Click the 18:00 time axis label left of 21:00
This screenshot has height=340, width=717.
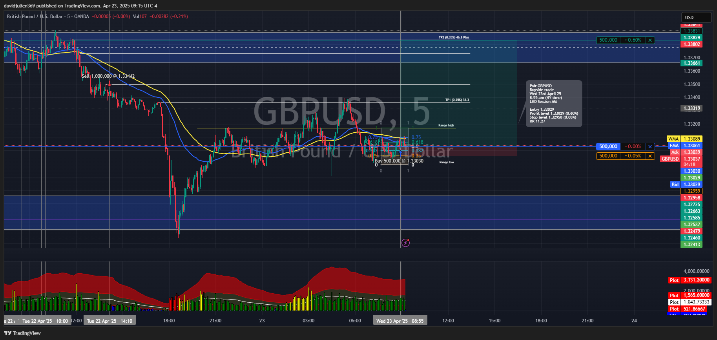pos(169,321)
